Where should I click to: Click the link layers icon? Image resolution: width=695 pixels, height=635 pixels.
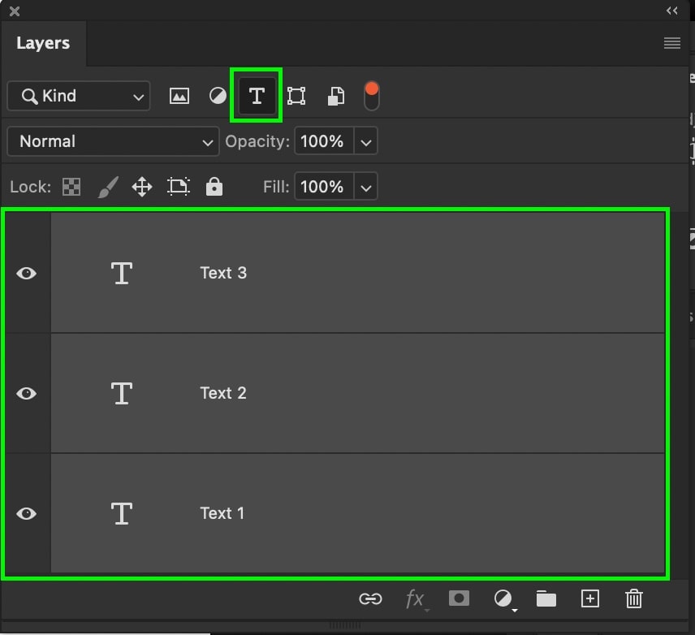tap(371, 598)
